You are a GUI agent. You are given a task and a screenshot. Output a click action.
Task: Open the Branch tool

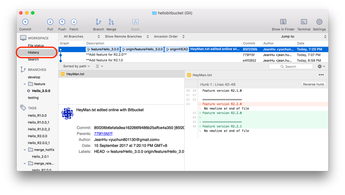coord(98,22)
